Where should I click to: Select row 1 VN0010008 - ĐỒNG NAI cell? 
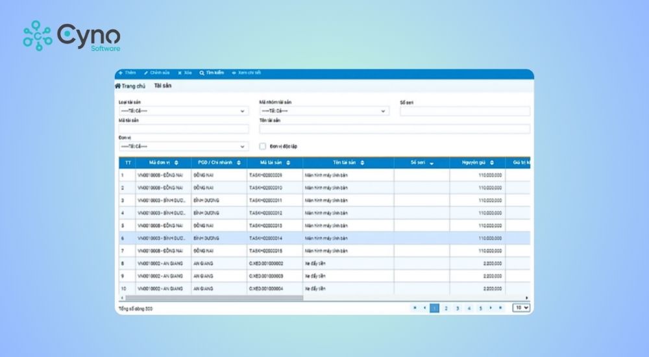click(x=163, y=175)
